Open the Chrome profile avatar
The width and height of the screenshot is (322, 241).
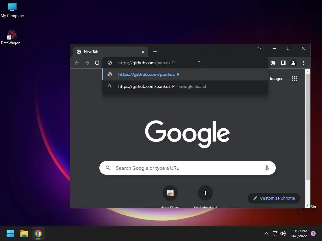[293, 63]
